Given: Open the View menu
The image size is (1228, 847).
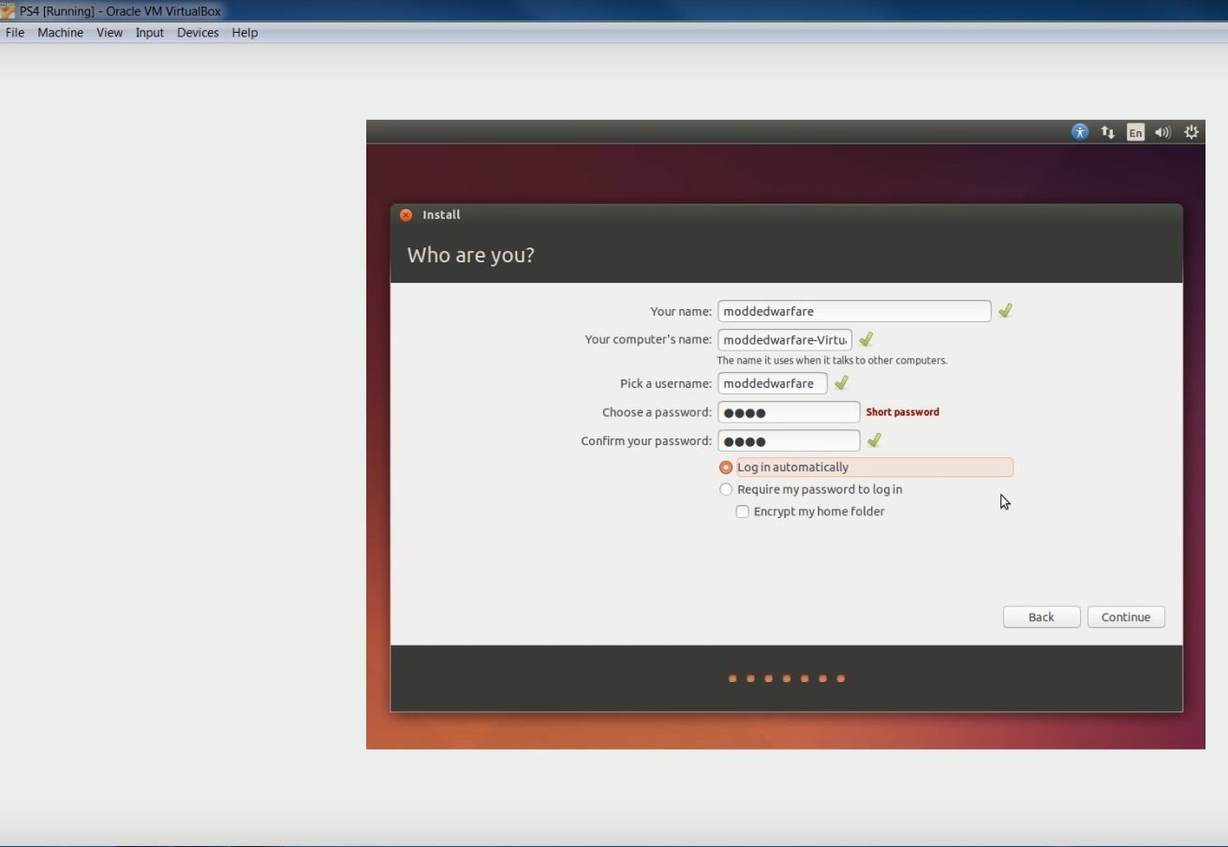Looking at the screenshot, I should (110, 32).
